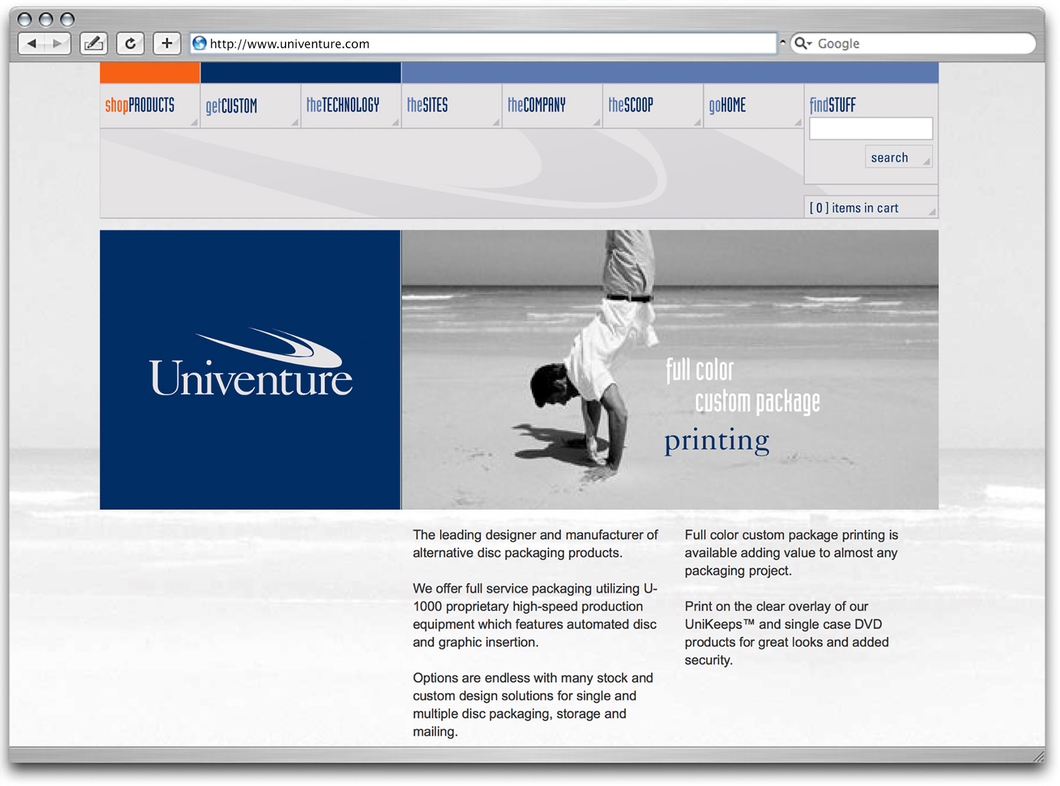Go forward with the browser forward arrow
The image size is (1060, 786).
(x=58, y=44)
